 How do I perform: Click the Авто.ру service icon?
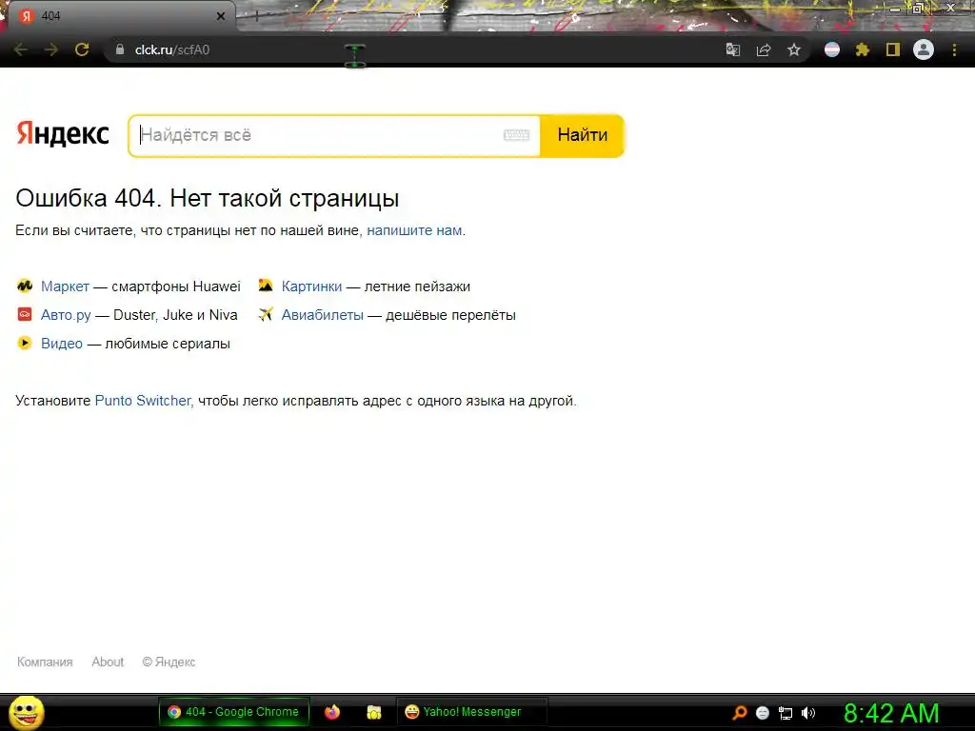[x=24, y=314]
